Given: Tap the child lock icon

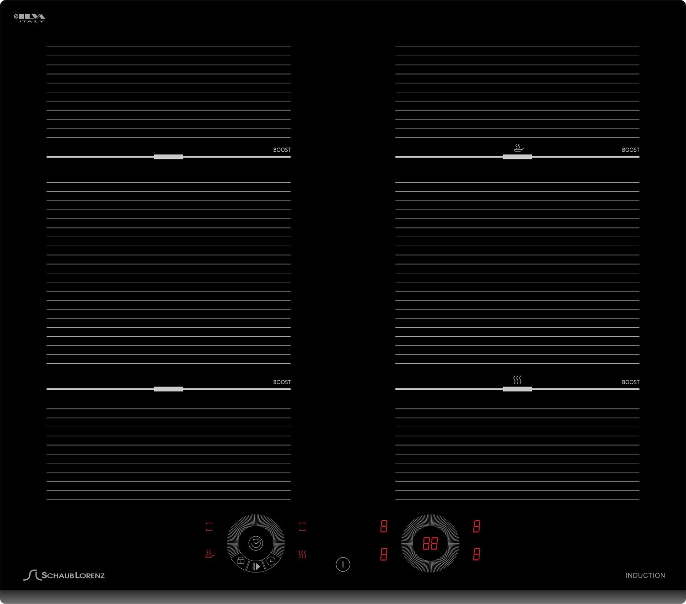Looking at the screenshot, I should click(x=241, y=561).
